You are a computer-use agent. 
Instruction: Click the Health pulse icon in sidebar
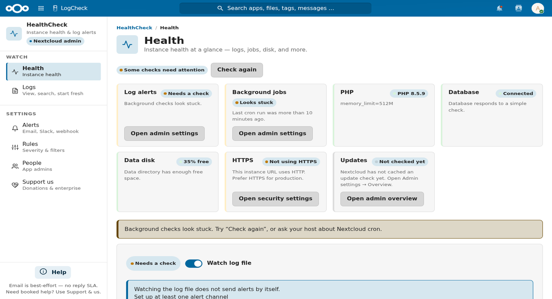tap(15, 72)
